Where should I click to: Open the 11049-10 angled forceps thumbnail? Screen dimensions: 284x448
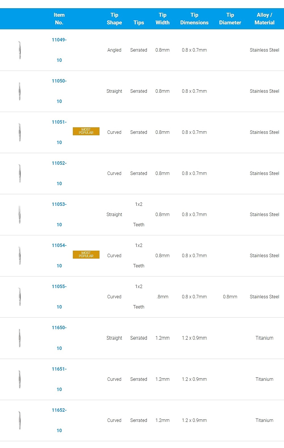pyautogui.click(x=20, y=50)
